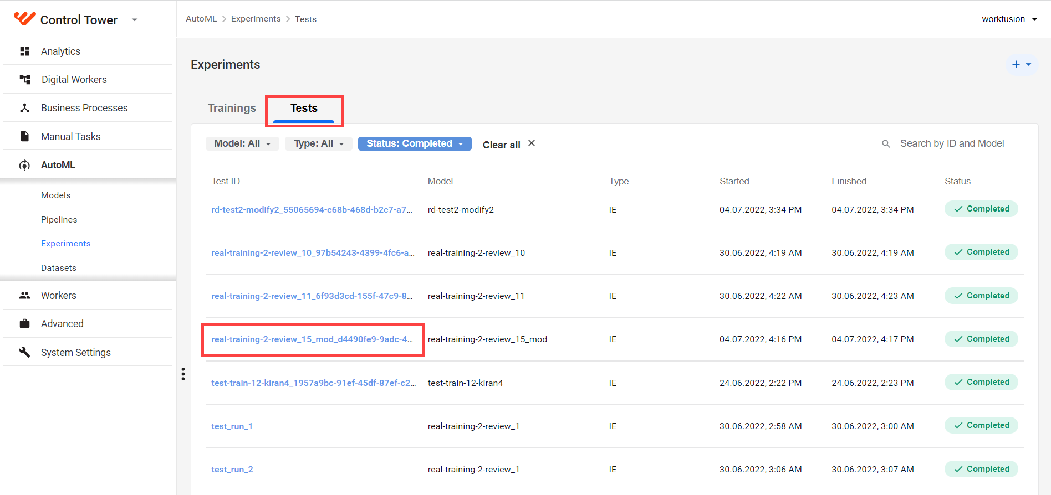Click the Search by ID and Model field
Screen dimensions: 1051x495
click(x=952, y=143)
